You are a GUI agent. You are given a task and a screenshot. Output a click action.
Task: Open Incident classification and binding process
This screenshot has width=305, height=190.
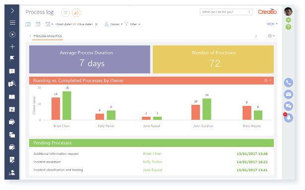pyautogui.click(x=58, y=170)
